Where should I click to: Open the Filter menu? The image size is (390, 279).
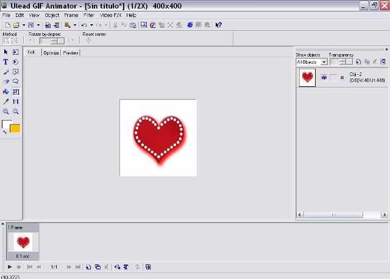coord(89,15)
